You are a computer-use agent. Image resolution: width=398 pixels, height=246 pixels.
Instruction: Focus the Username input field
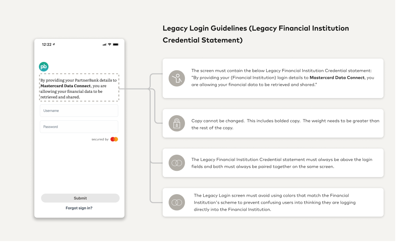coord(79,111)
